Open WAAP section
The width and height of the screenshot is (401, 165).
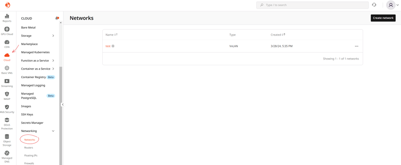[7, 96]
